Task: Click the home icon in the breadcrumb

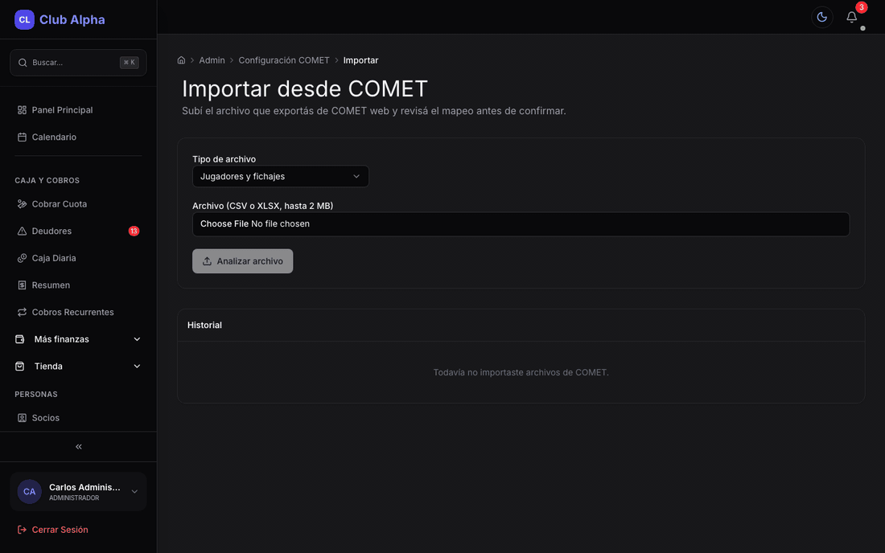Action: coord(181,60)
